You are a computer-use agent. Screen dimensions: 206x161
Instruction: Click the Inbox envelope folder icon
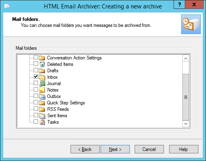click(x=42, y=77)
